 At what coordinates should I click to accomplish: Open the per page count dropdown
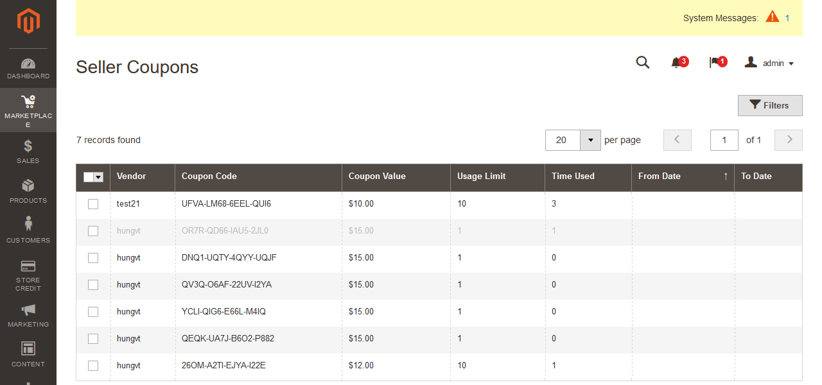(x=590, y=140)
